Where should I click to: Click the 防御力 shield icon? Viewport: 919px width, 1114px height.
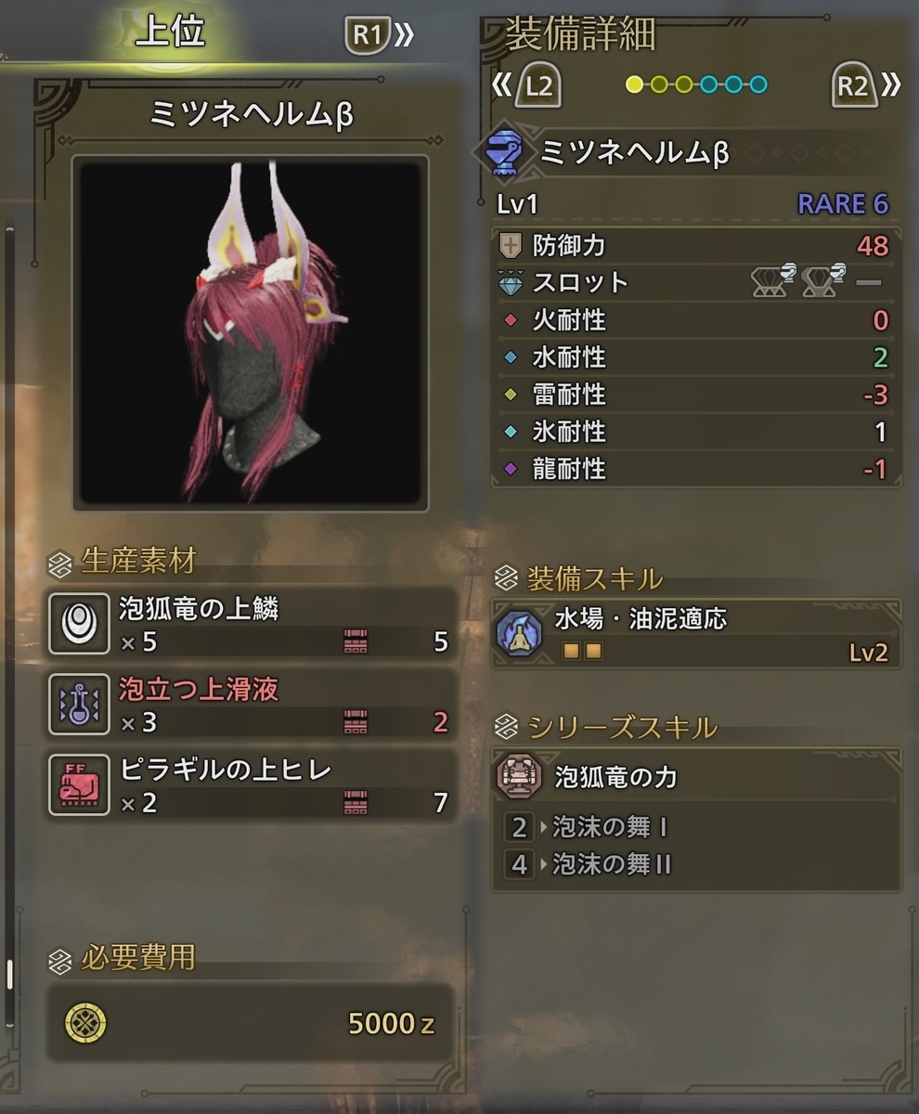(511, 245)
